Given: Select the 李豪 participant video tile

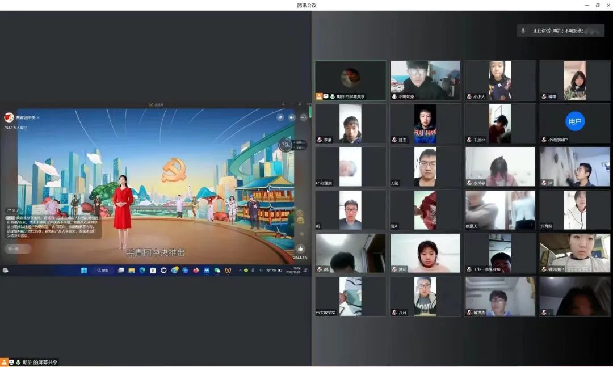Looking at the screenshot, I should [351, 124].
